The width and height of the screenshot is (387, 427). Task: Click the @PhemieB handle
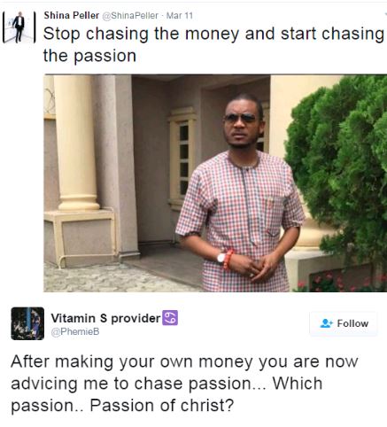[x=75, y=332]
